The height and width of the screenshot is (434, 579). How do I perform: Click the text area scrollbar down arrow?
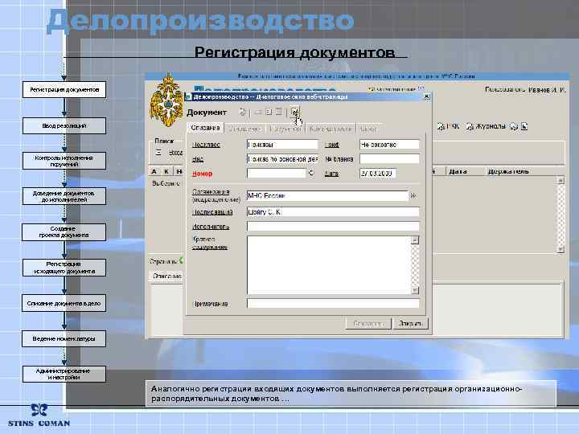415,290
